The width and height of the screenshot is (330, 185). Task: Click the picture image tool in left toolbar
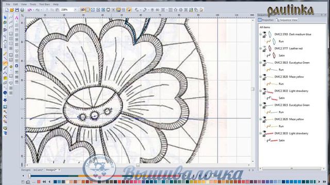point(5,107)
